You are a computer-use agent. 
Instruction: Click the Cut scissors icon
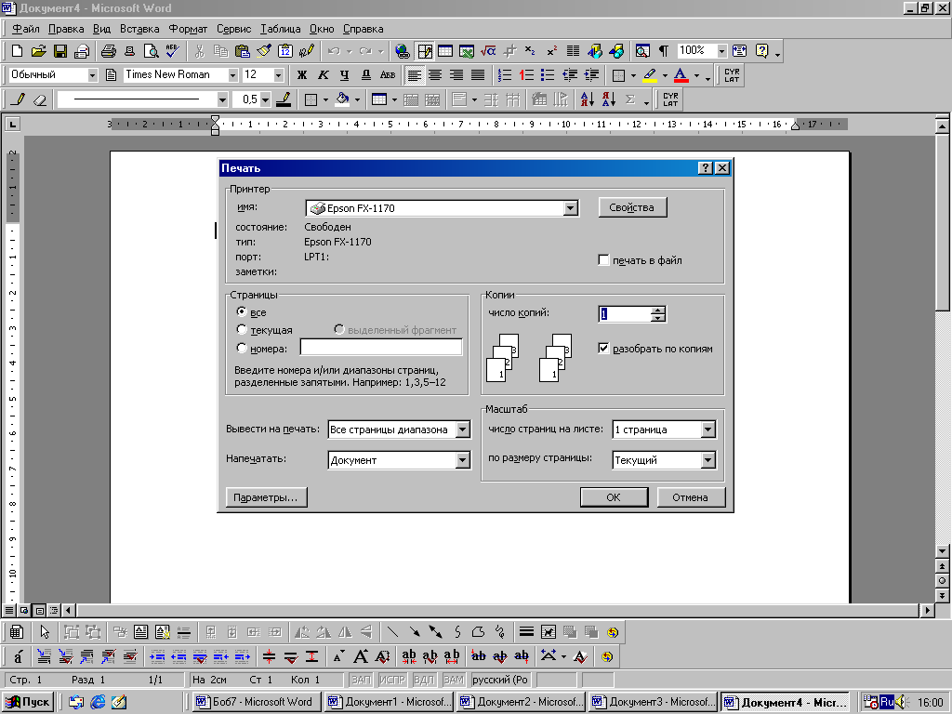pyautogui.click(x=199, y=51)
